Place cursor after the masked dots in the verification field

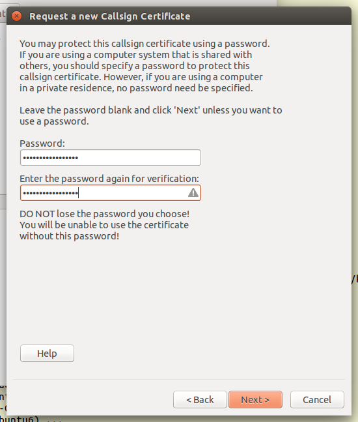(x=79, y=192)
